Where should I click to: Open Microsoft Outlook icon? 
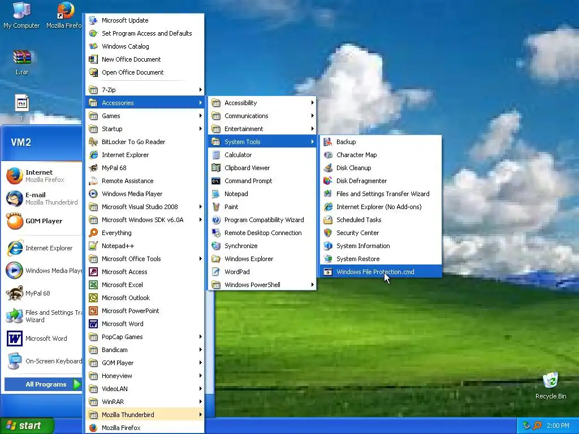(x=93, y=297)
